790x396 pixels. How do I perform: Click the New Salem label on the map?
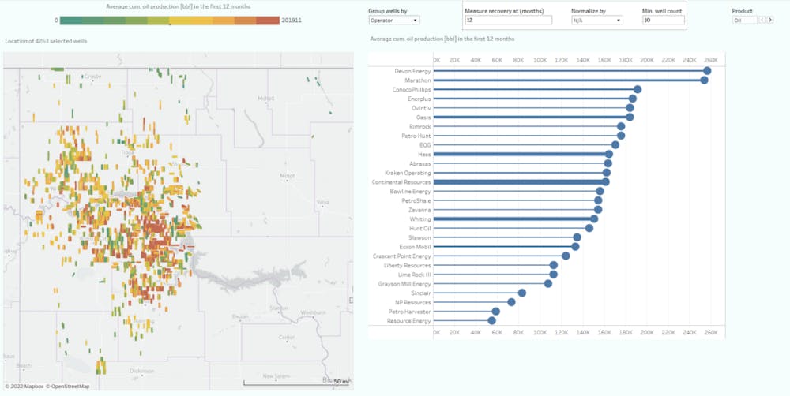point(276,376)
